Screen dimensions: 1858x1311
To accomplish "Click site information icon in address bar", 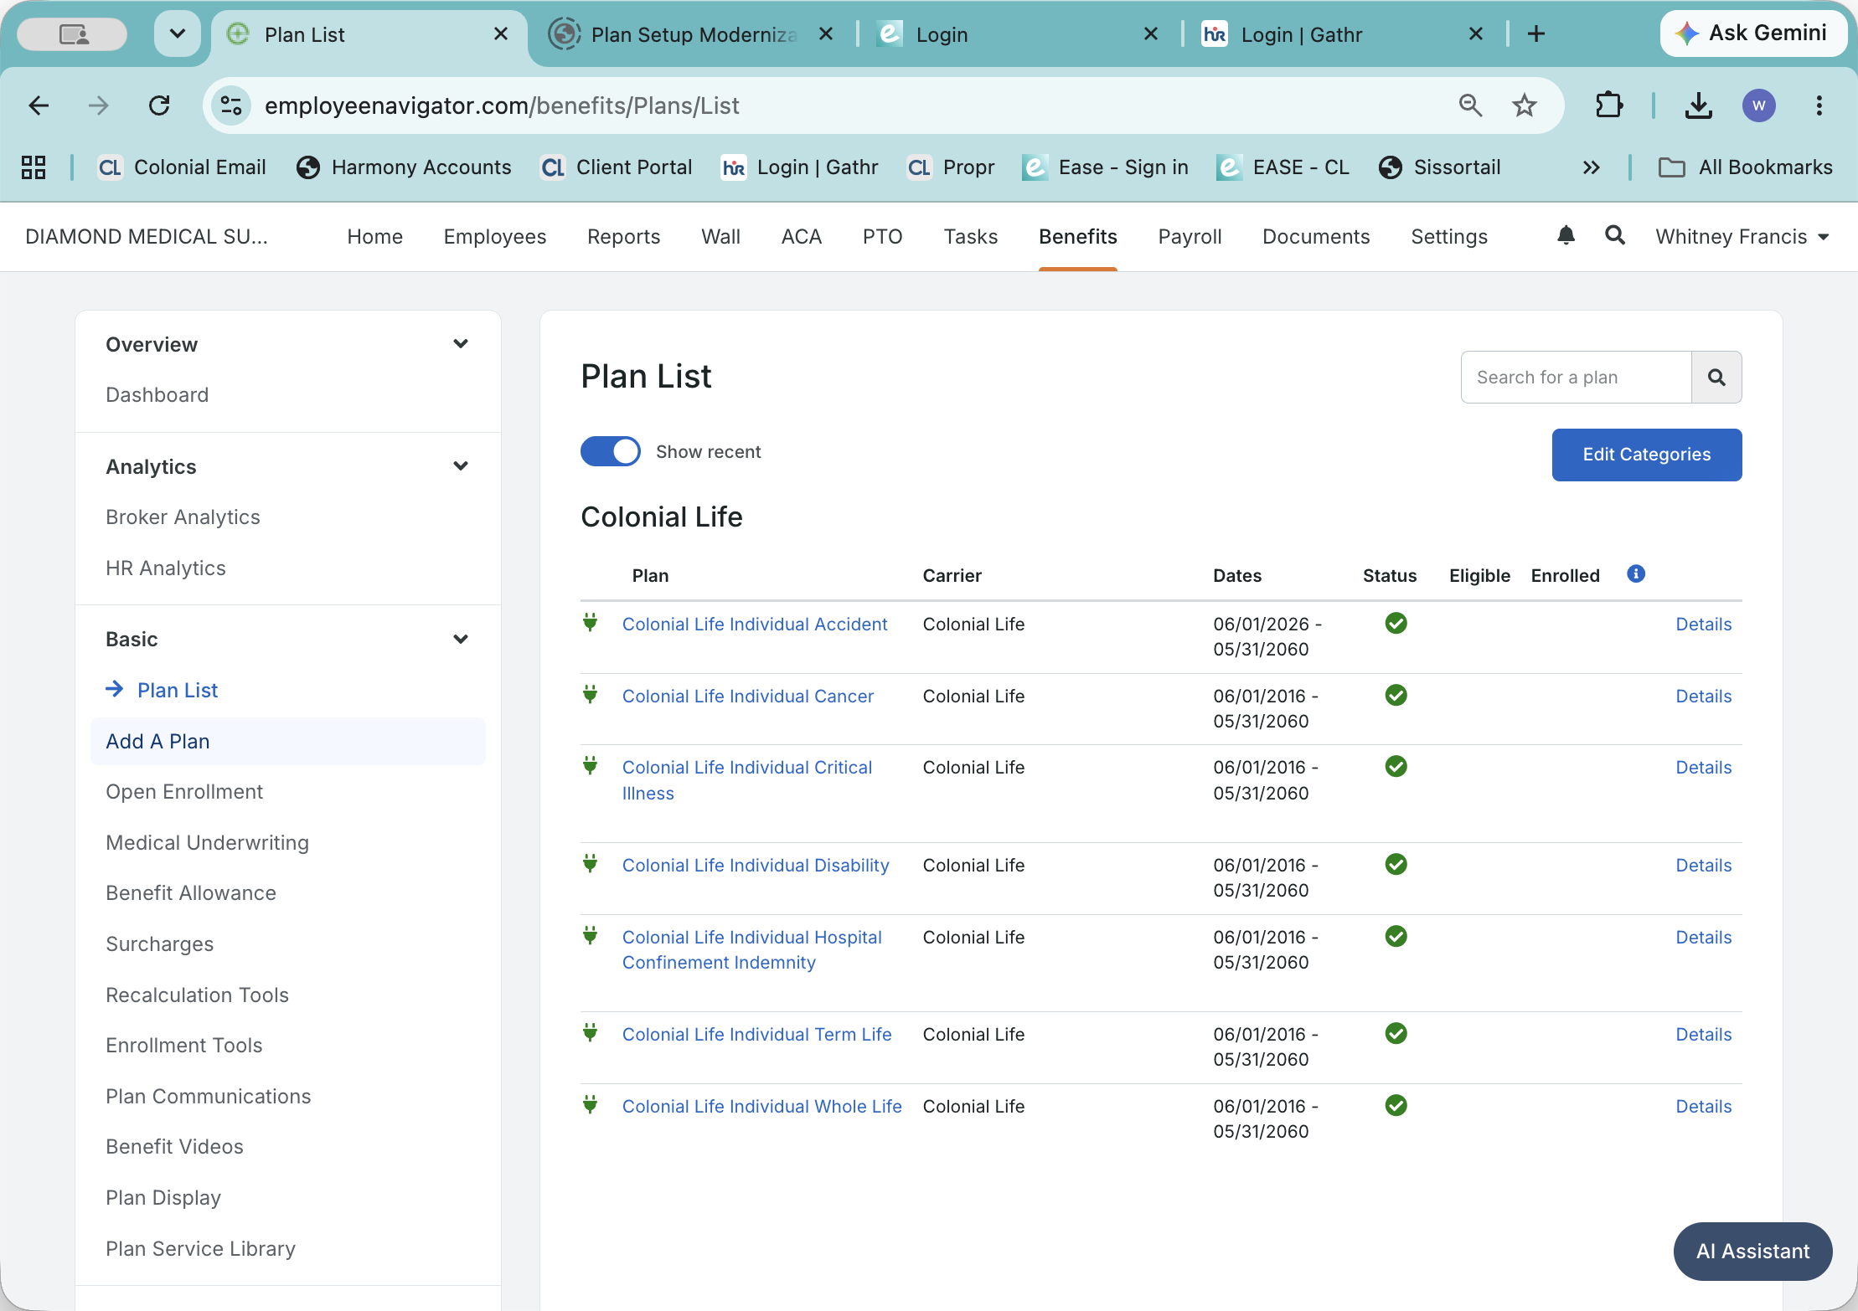I will 230,105.
